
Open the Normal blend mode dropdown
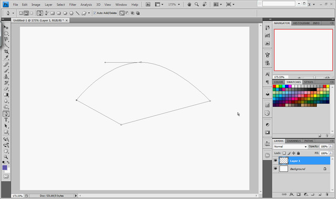tap(290, 147)
